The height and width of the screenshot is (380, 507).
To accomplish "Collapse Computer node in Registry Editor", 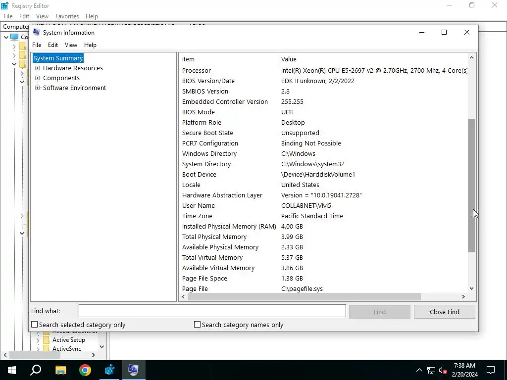I will [6, 37].
